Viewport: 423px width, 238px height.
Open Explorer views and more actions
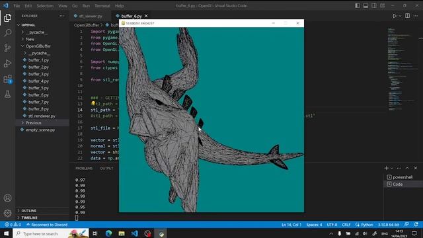click(x=61, y=16)
